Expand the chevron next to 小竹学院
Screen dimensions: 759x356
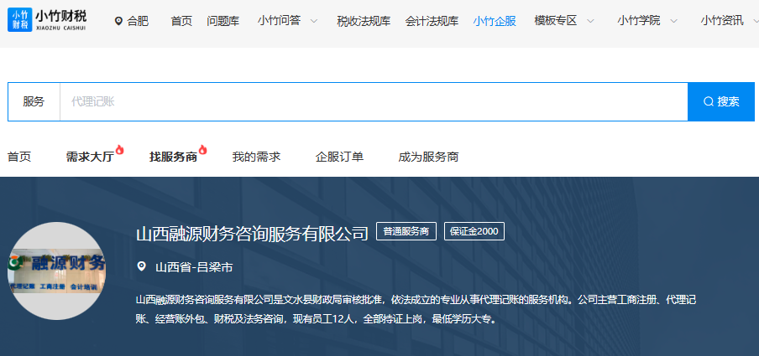tap(673, 21)
